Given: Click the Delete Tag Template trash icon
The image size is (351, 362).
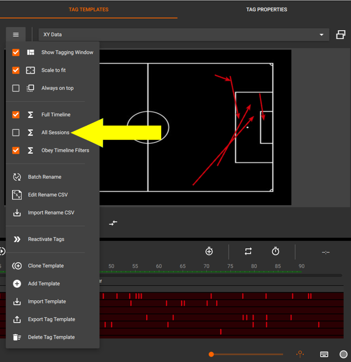Looking at the screenshot, I should 17,337.
